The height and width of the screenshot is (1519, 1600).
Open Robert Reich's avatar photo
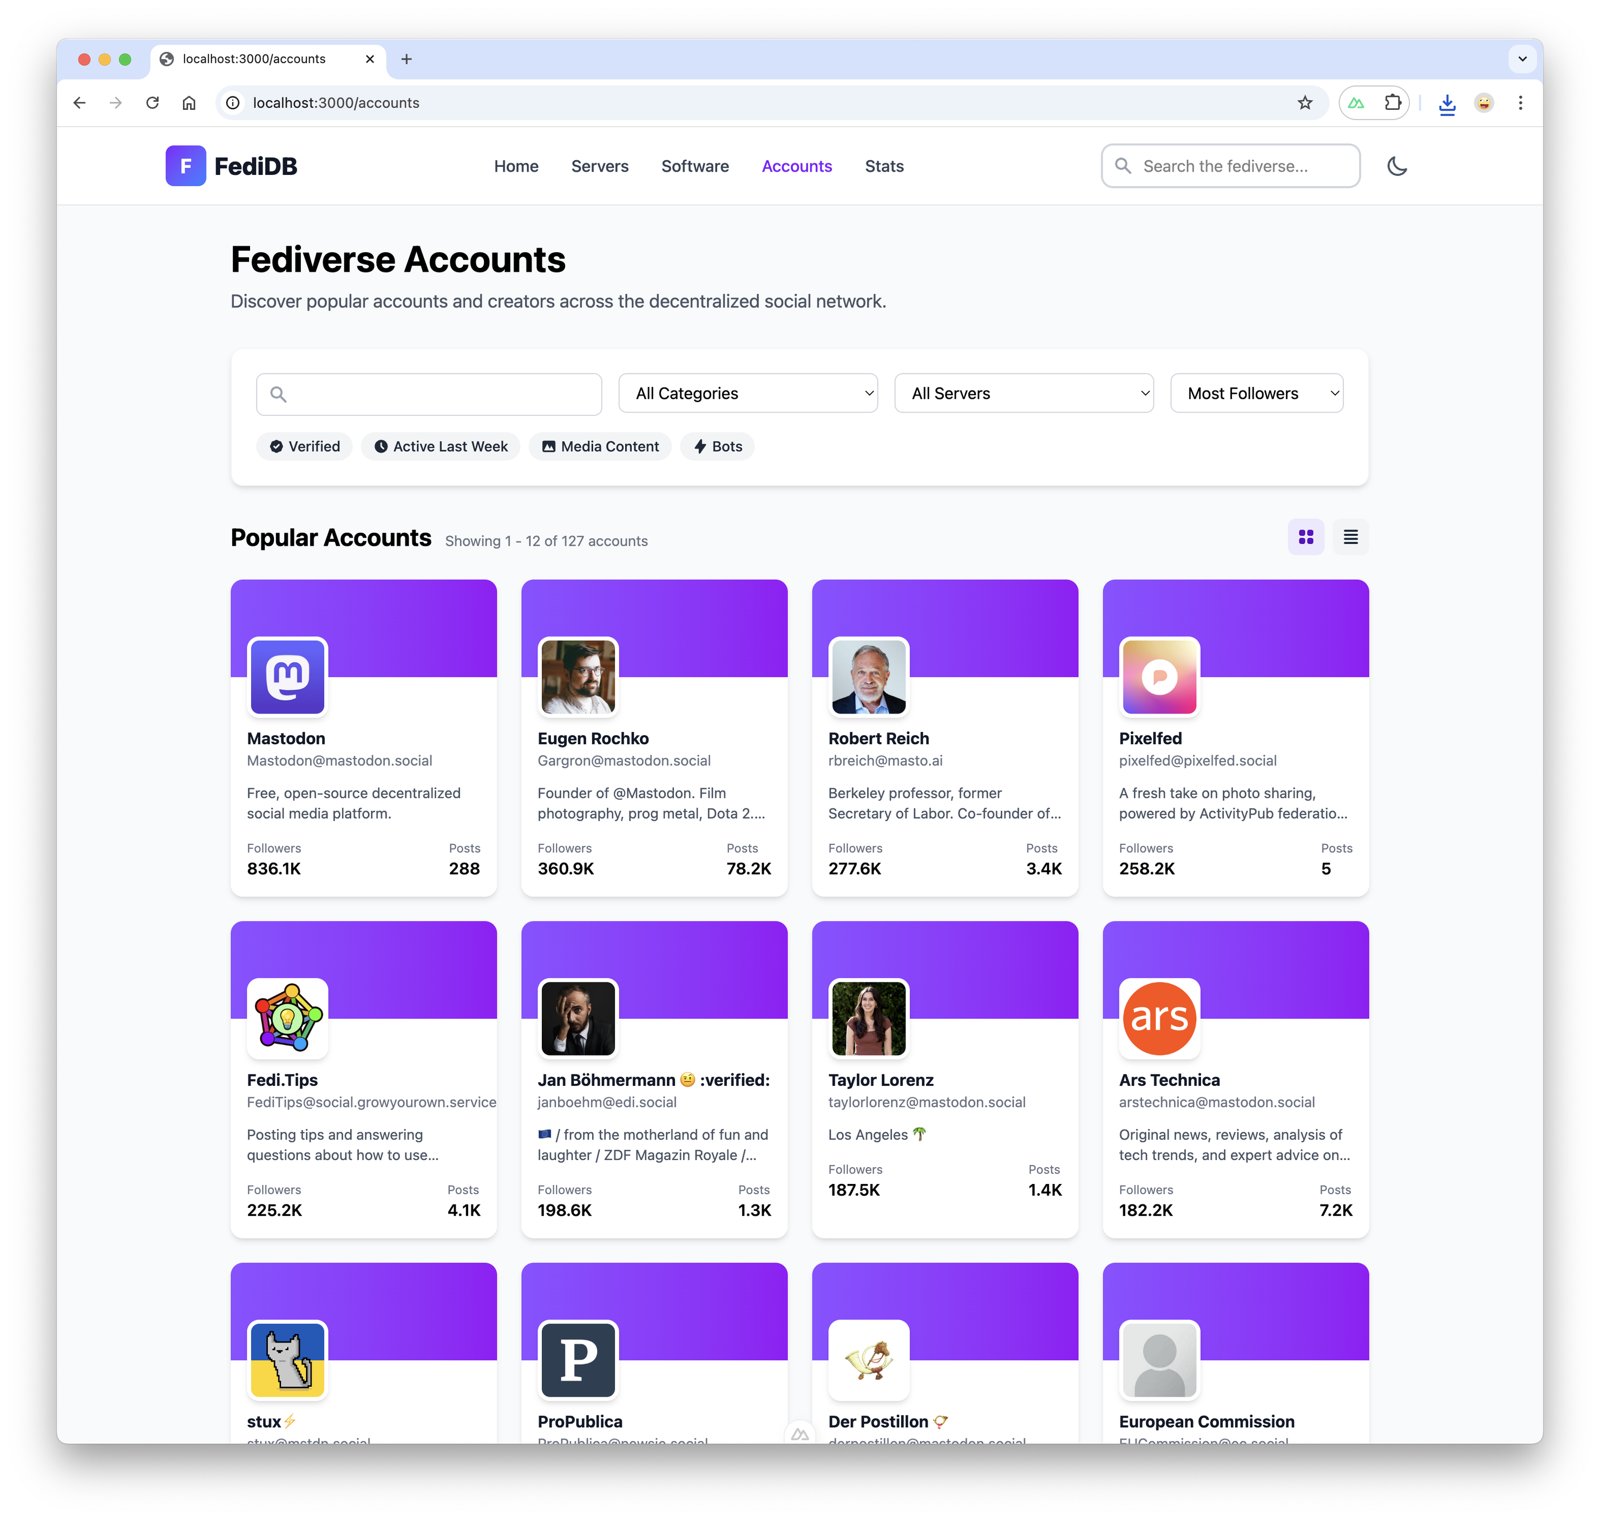click(x=869, y=676)
